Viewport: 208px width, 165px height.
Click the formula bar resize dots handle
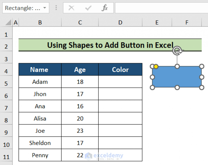point(56,8)
